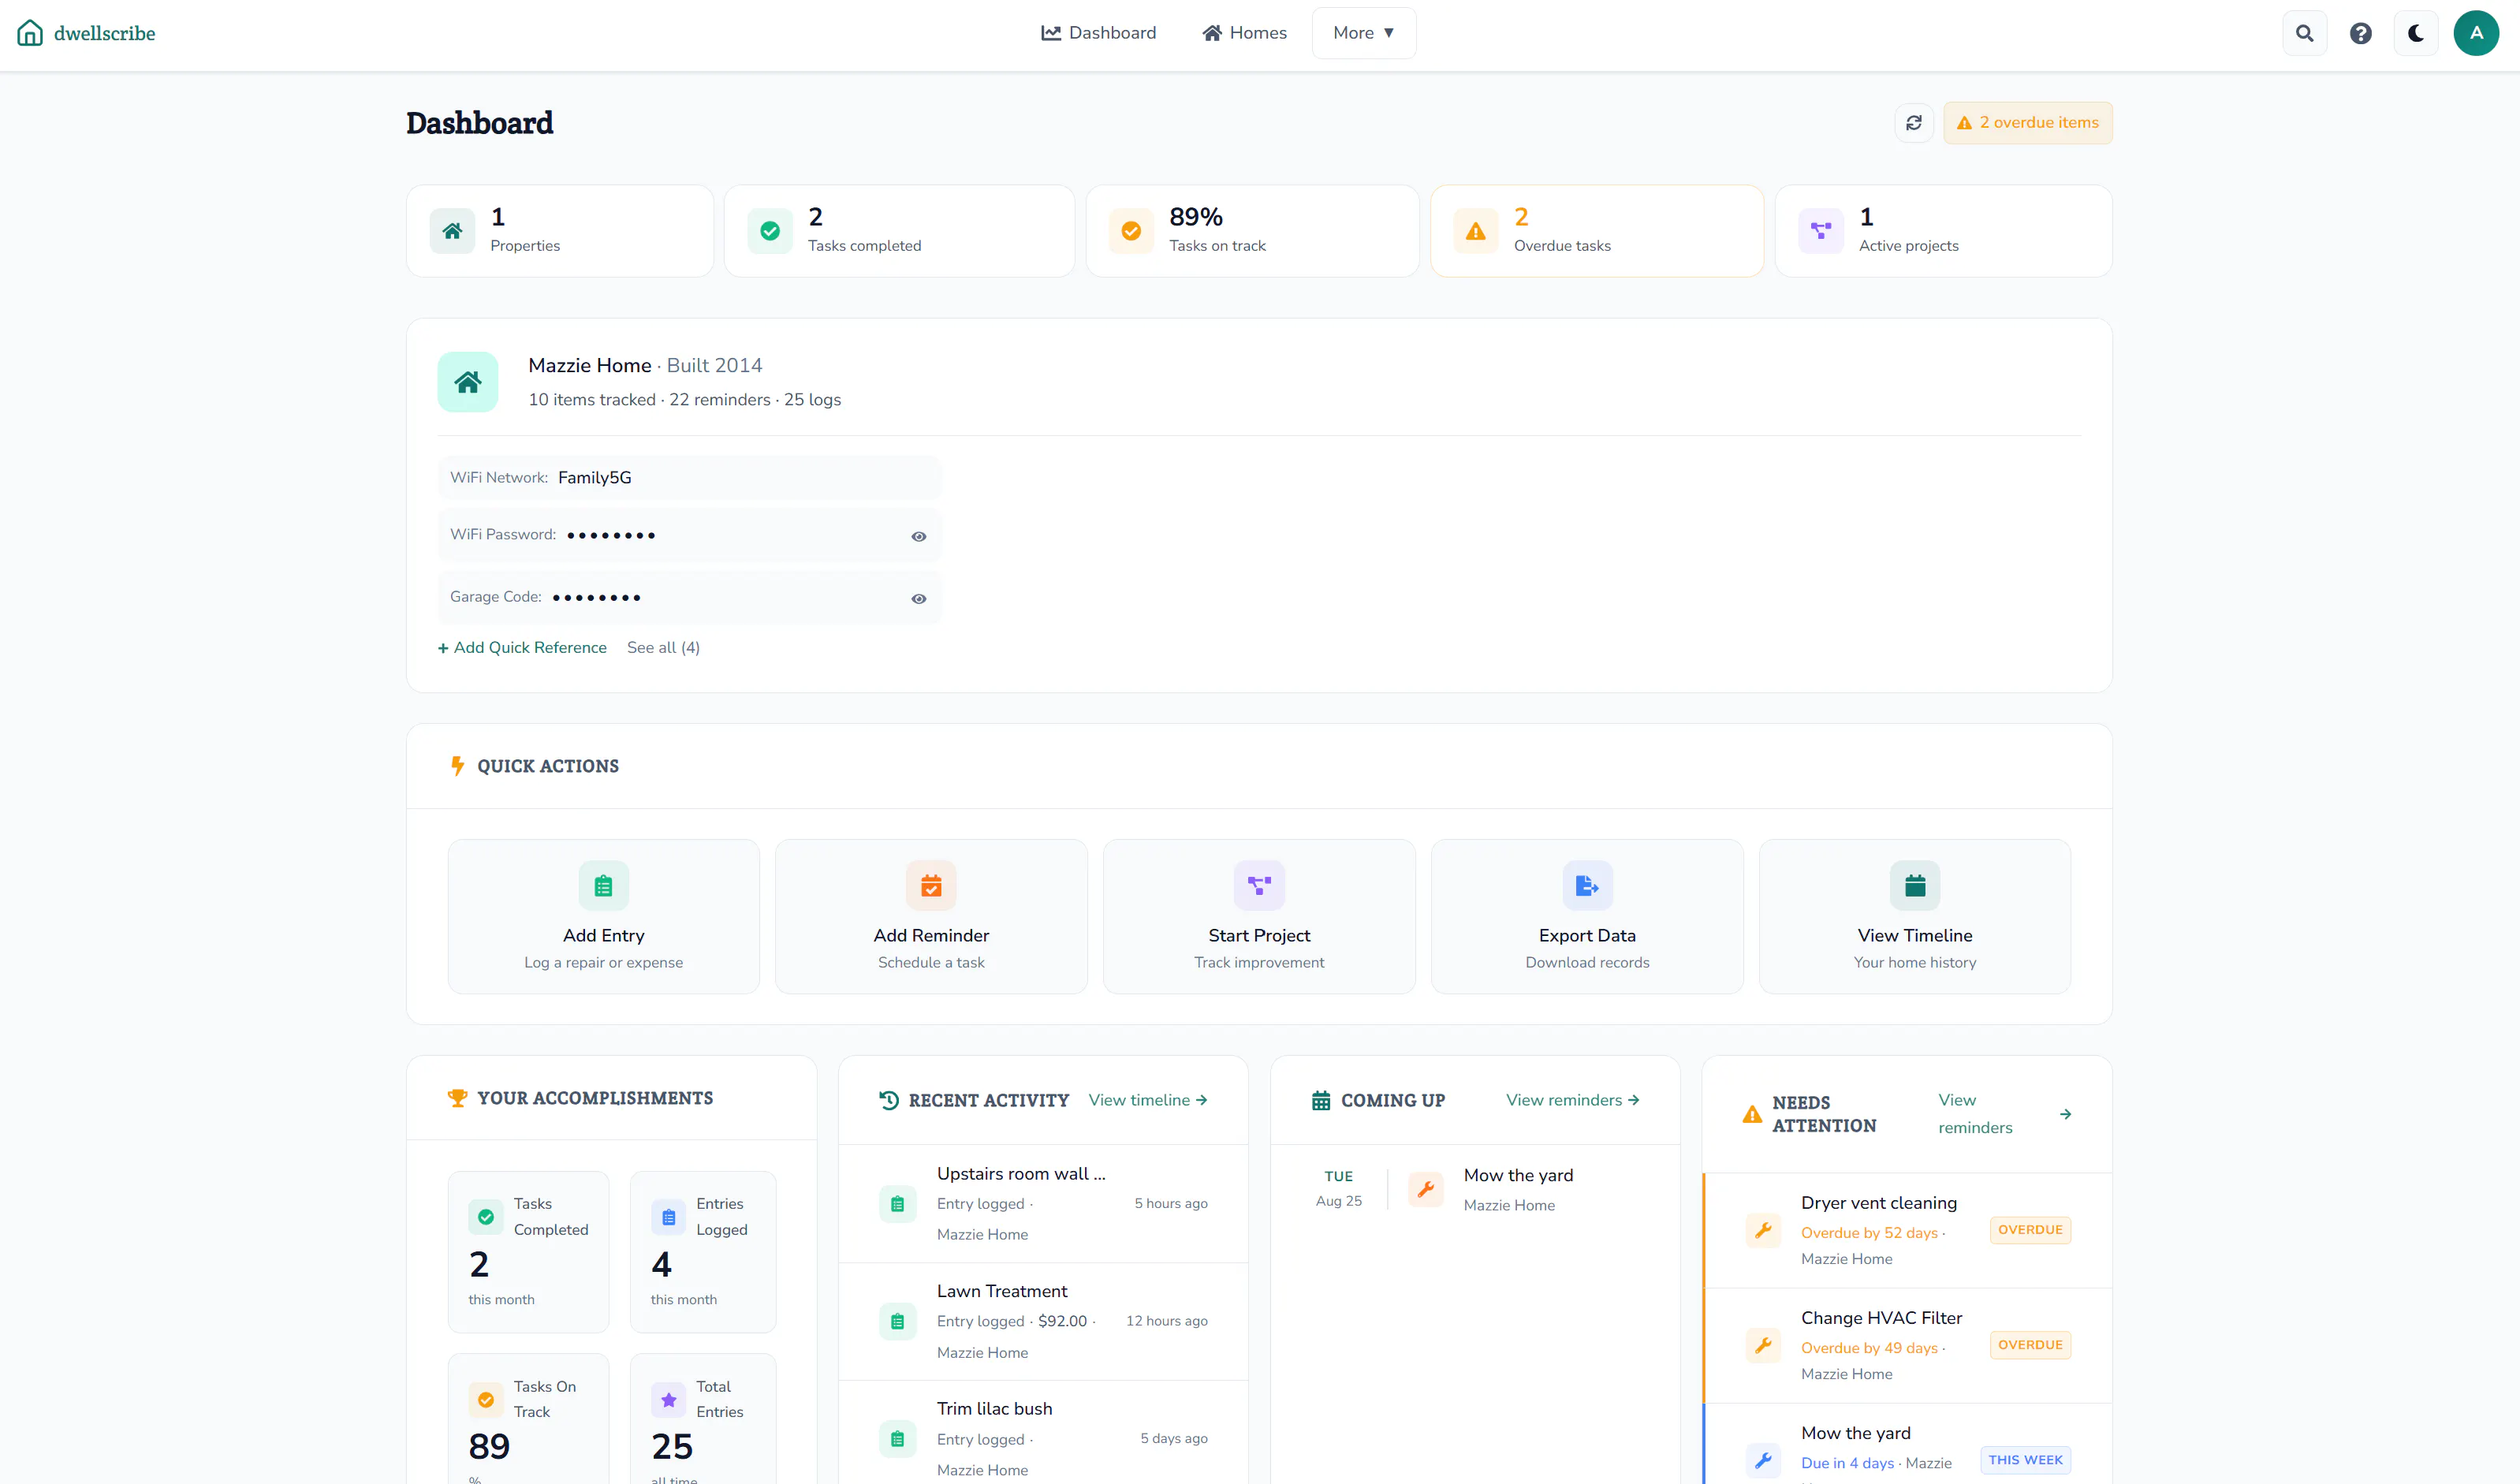Click the View Timeline quick action
Viewport: 2520px width, 1484px height.
pos(1915,916)
